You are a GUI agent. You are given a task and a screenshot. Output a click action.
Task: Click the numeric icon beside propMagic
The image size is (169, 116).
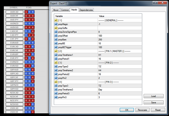pyautogui.click(x=56, y=24)
